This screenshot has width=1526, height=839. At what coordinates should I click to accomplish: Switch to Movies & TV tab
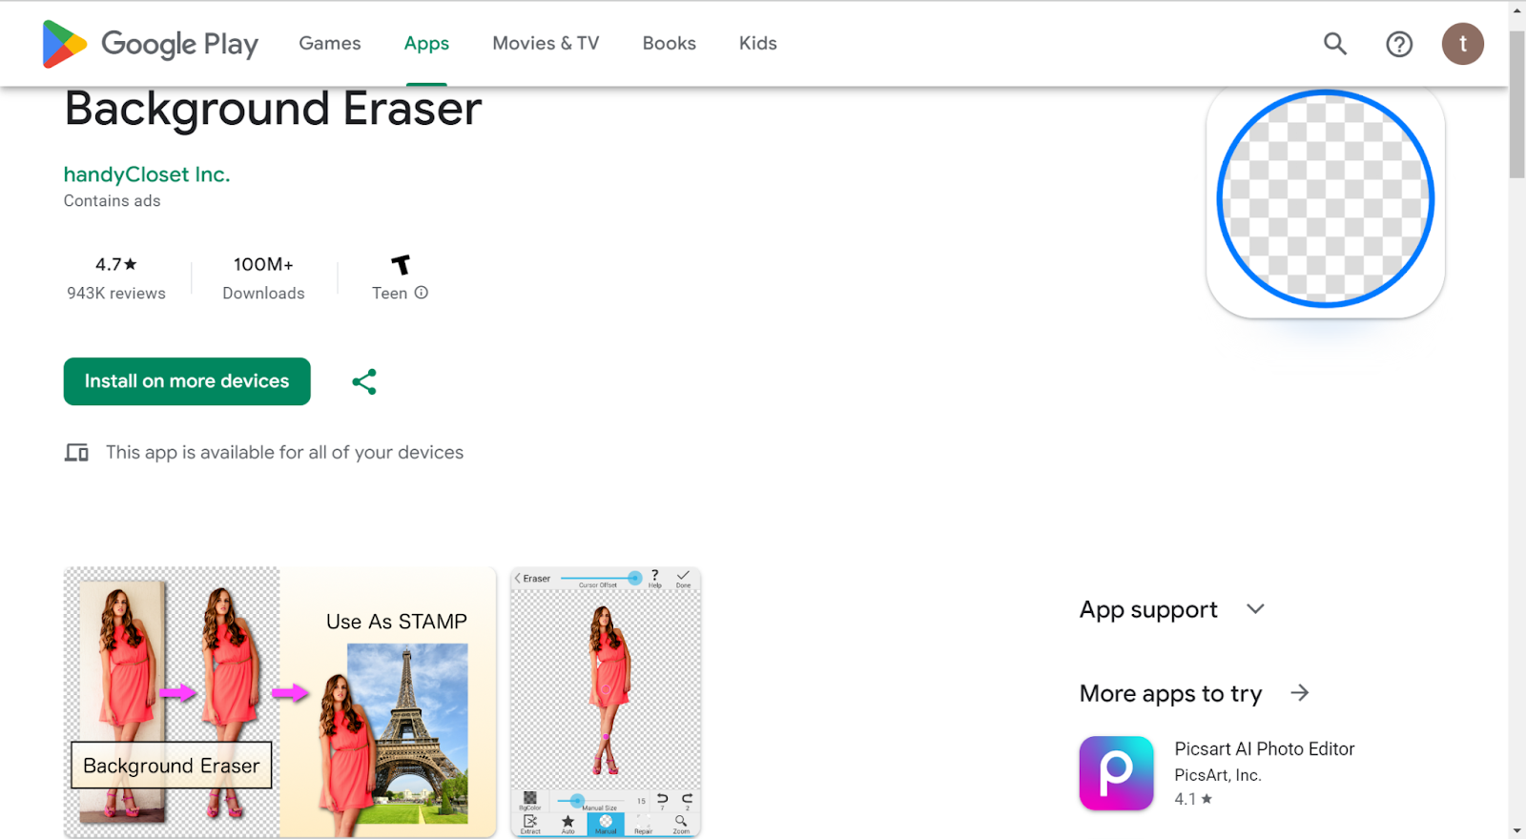click(546, 44)
